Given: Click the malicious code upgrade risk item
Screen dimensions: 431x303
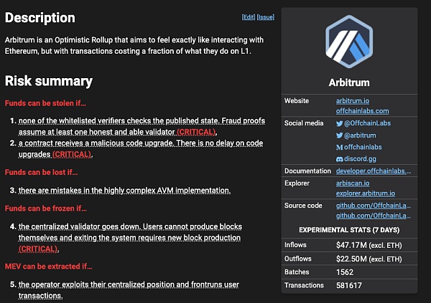Looking at the screenshot, I should point(141,148).
